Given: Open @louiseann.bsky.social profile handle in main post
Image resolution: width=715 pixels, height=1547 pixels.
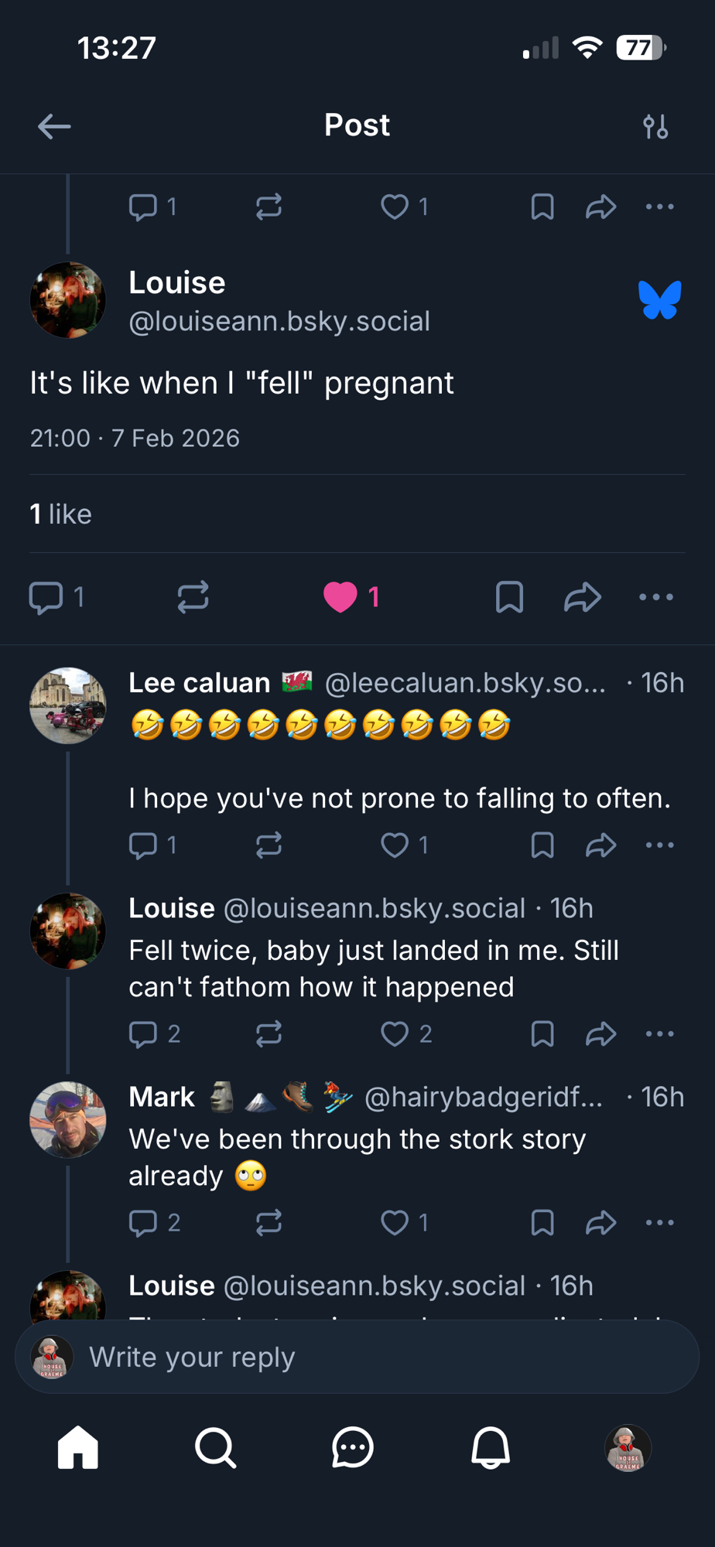Looking at the screenshot, I should 279,321.
